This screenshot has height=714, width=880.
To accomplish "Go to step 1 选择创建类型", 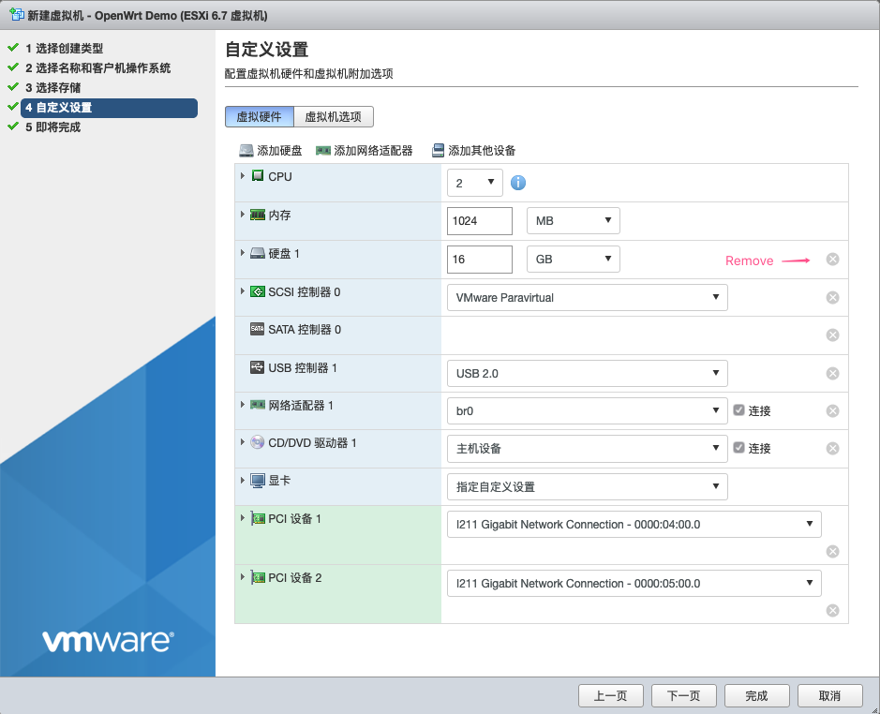I will 64,49.
